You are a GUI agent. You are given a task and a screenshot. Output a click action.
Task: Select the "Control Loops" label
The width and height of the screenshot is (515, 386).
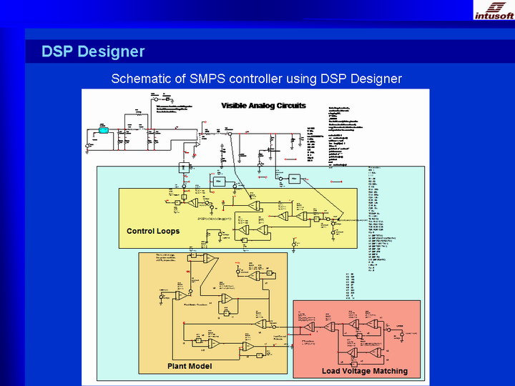coord(153,231)
